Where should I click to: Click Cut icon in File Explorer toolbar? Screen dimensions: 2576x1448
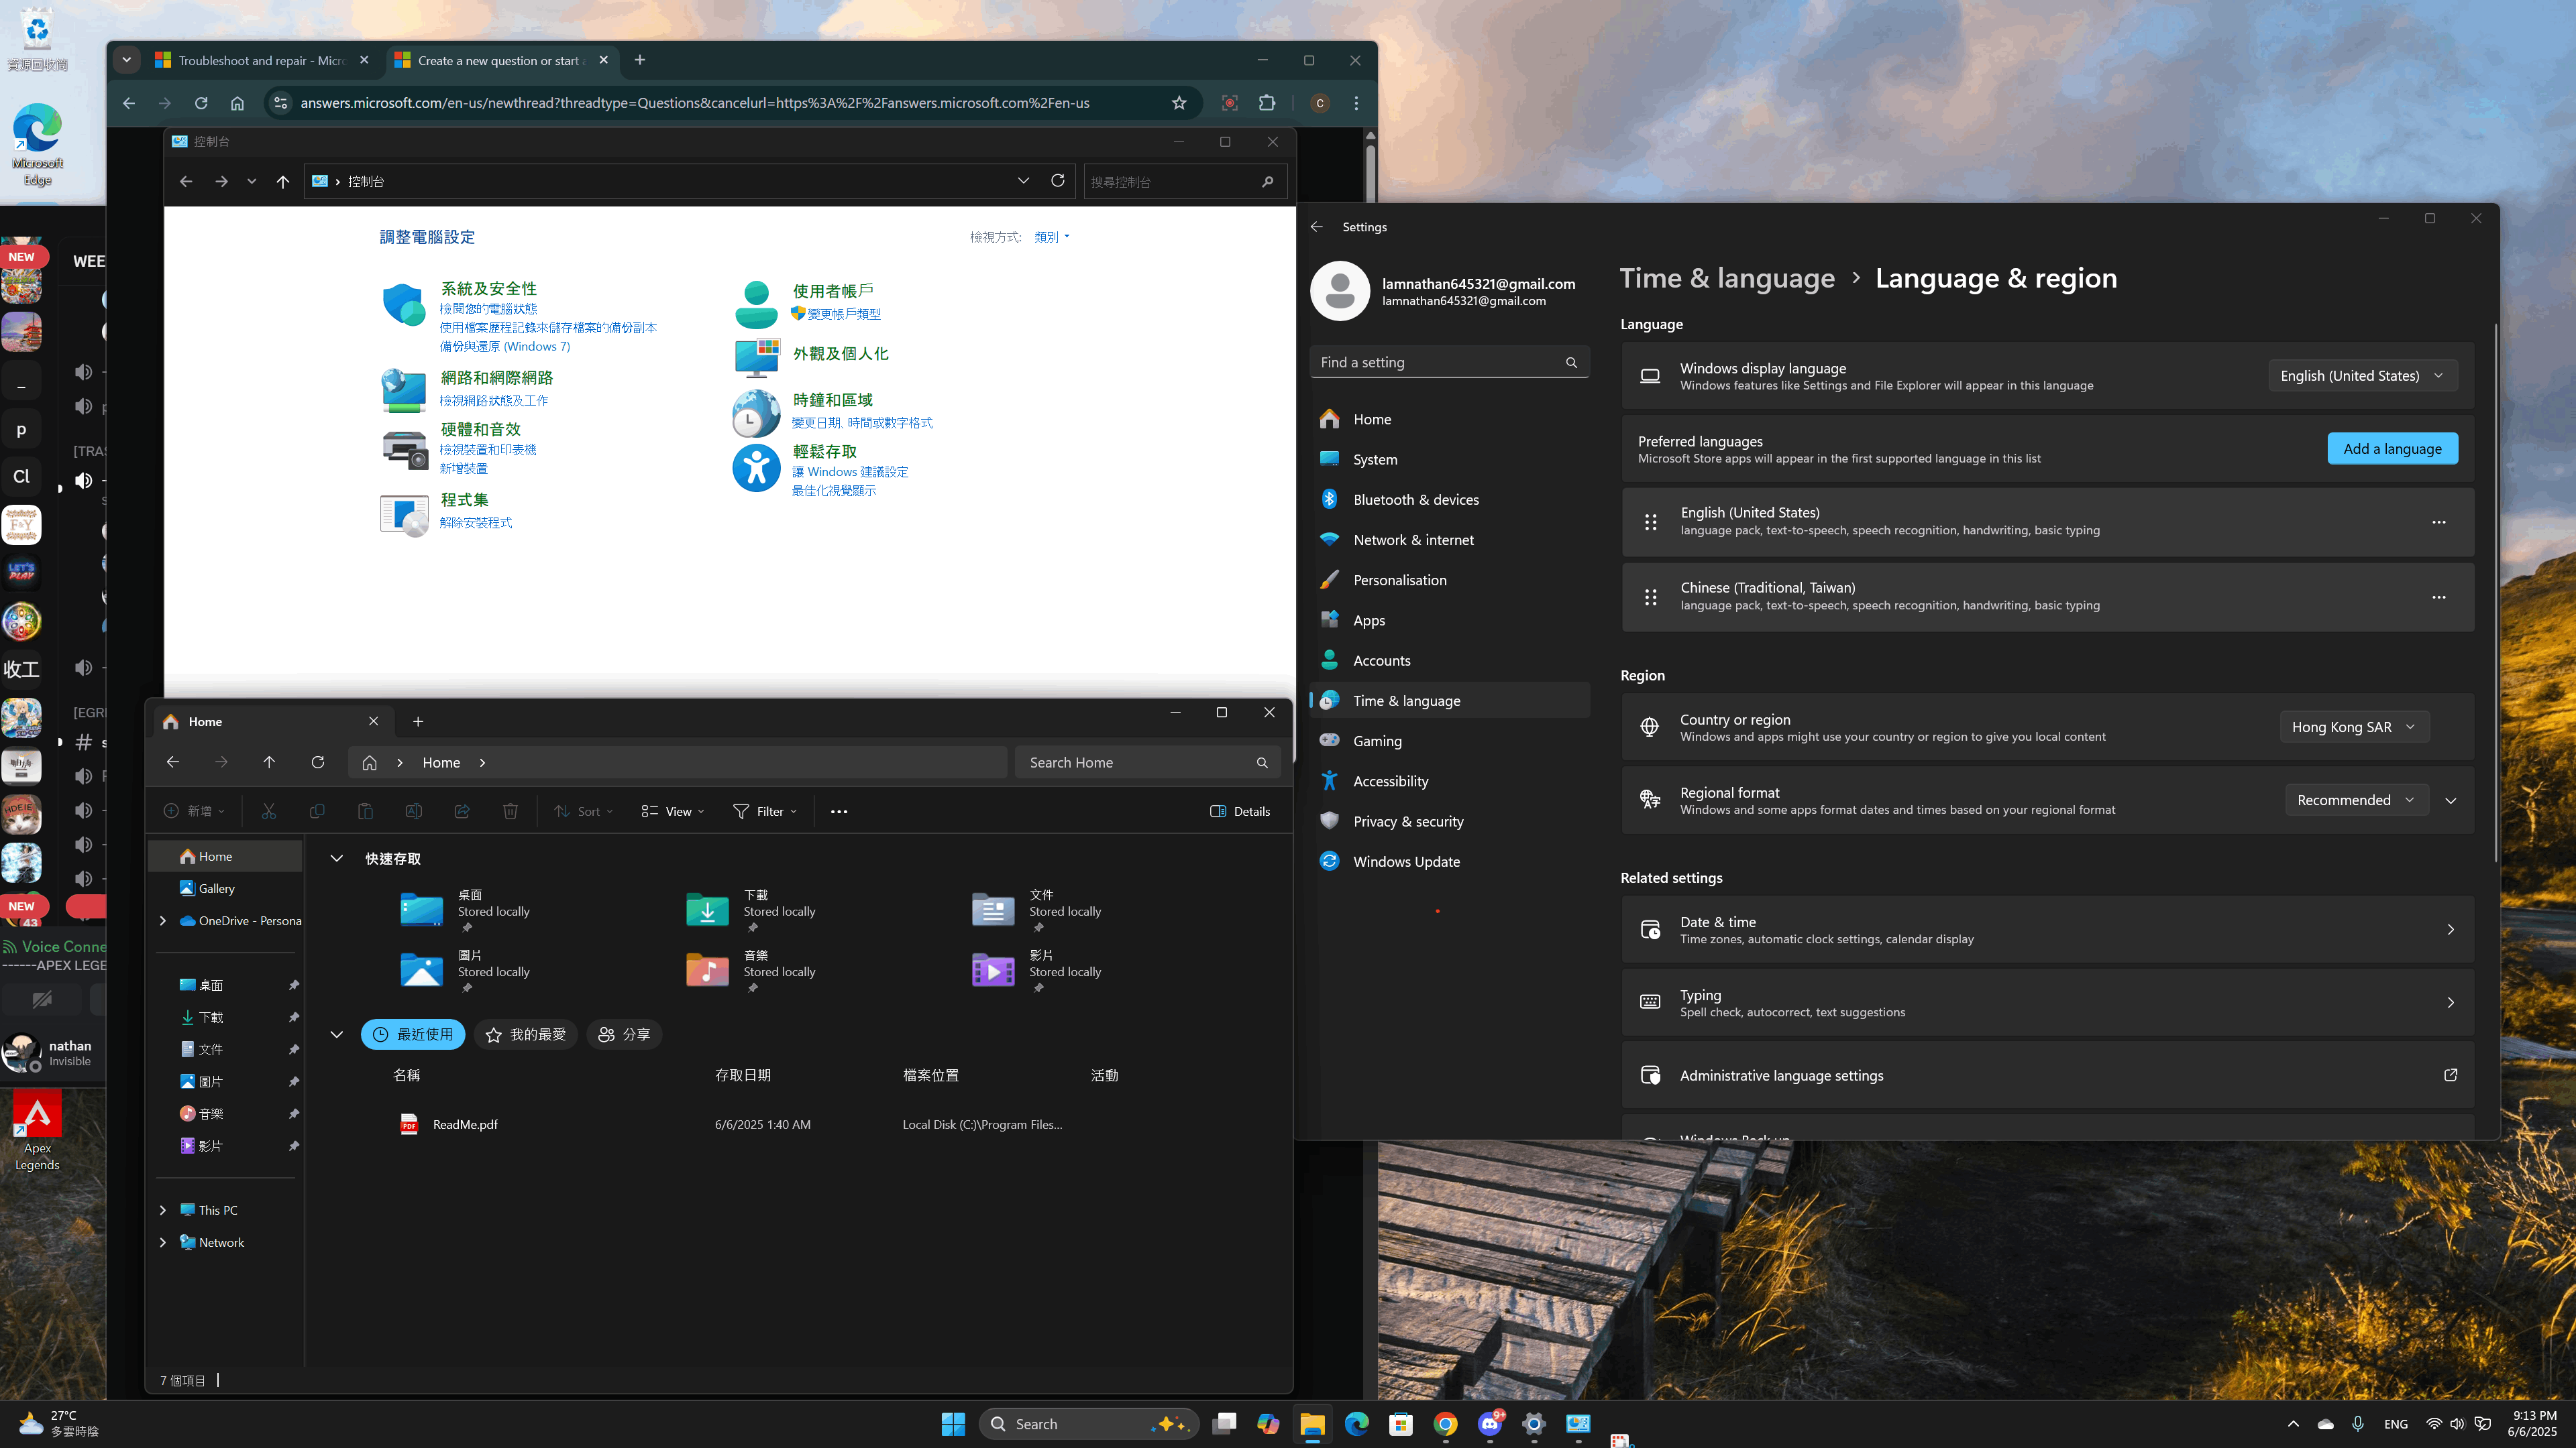pos(268,811)
